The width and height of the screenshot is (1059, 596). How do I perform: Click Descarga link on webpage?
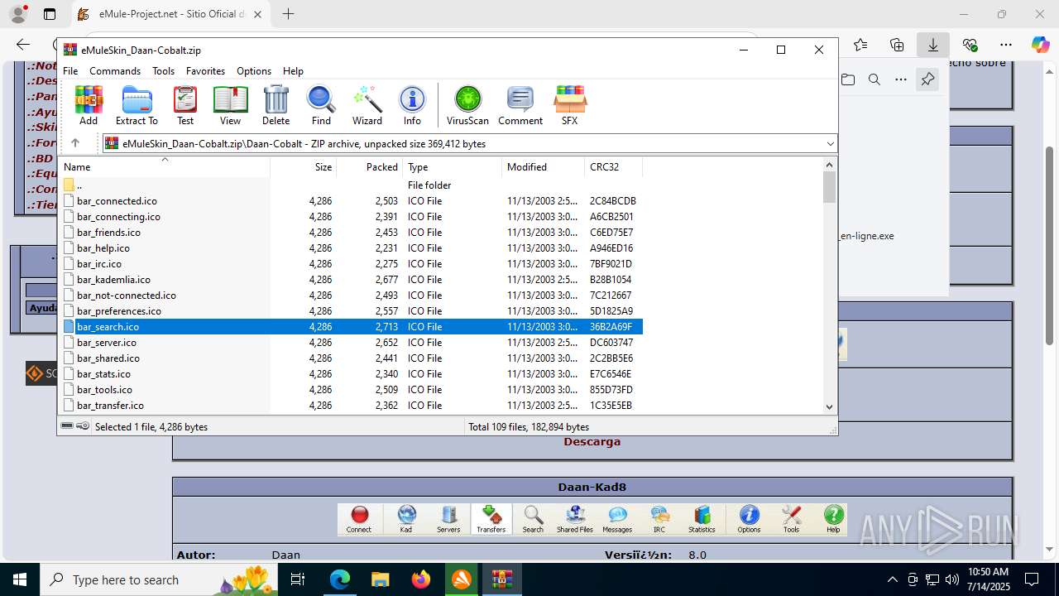click(x=592, y=441)
